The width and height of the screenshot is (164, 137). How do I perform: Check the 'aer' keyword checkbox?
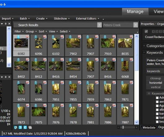[157, 102]
